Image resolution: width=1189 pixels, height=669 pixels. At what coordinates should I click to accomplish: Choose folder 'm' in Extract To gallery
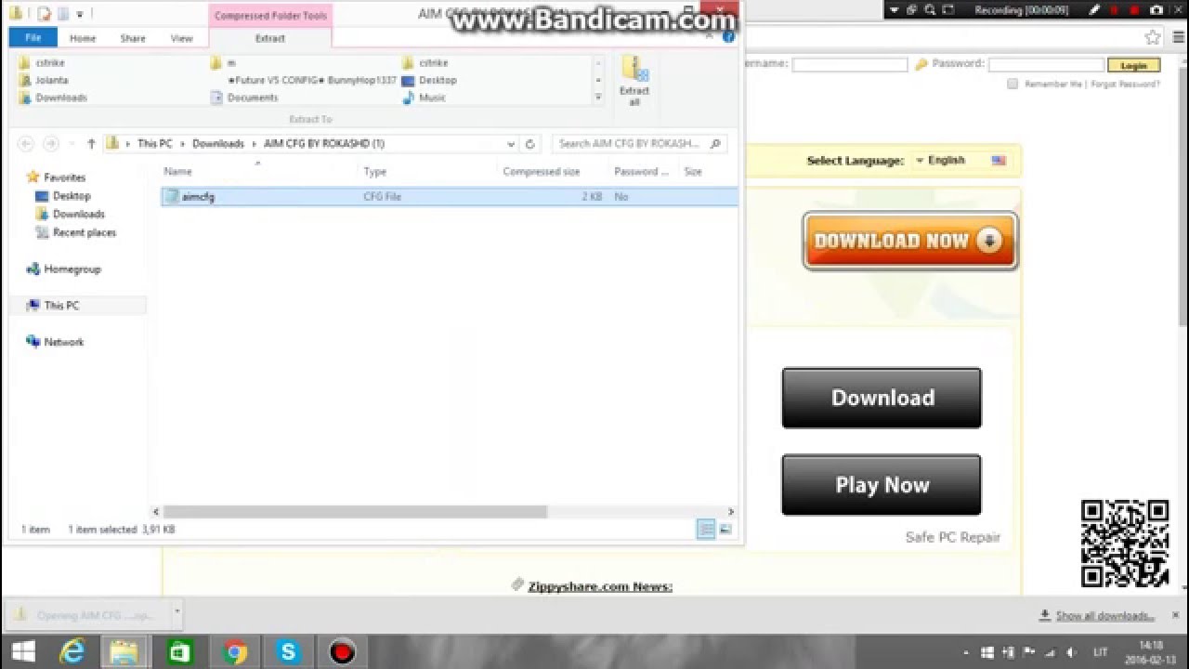click(223, 63)
